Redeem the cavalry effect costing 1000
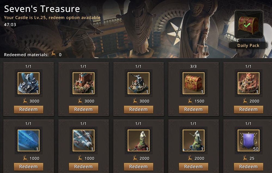 83,166
